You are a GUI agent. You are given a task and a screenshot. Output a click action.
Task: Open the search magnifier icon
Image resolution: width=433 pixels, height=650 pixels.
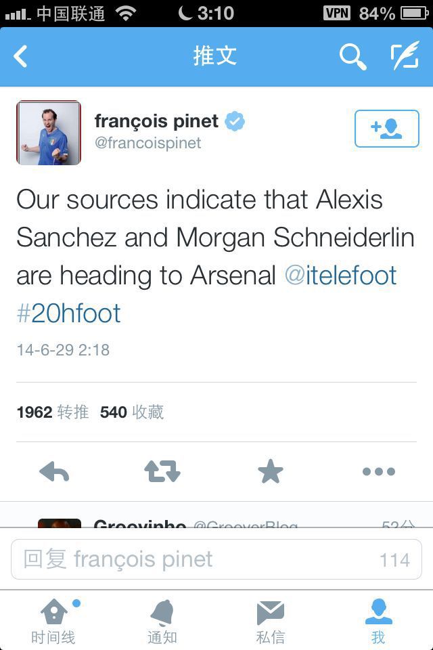pyautogui.click(x=352, y=57)
